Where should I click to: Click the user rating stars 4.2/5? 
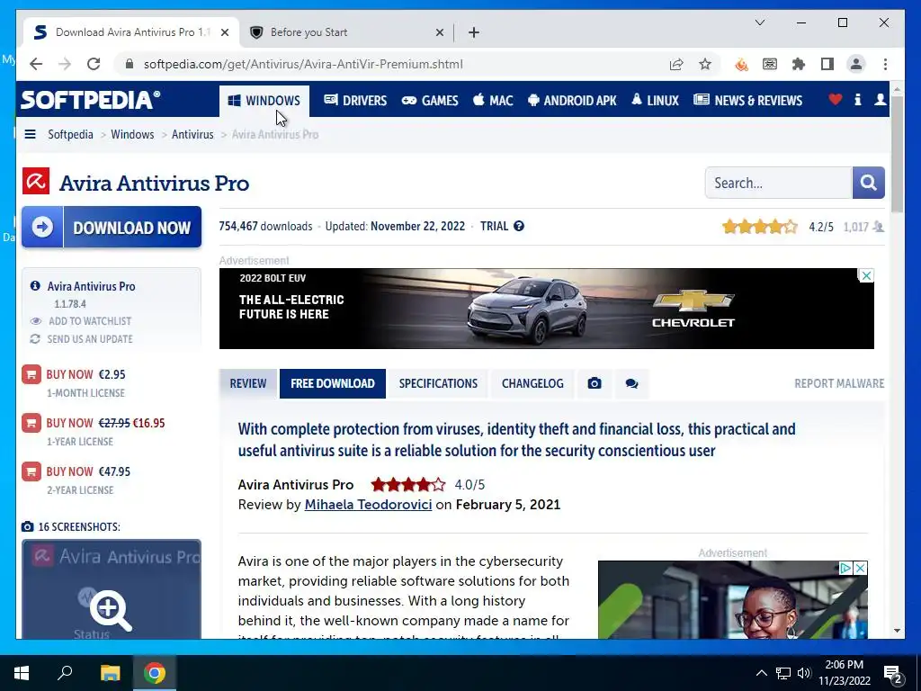[760, 226]
